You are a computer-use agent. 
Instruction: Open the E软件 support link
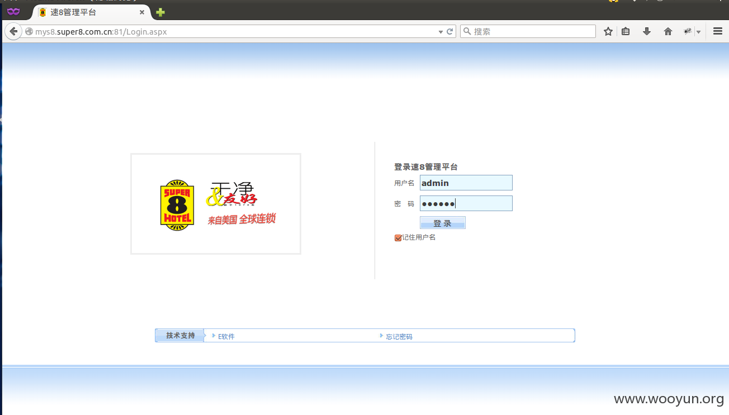pyautogui.click(x=226, y=336)
